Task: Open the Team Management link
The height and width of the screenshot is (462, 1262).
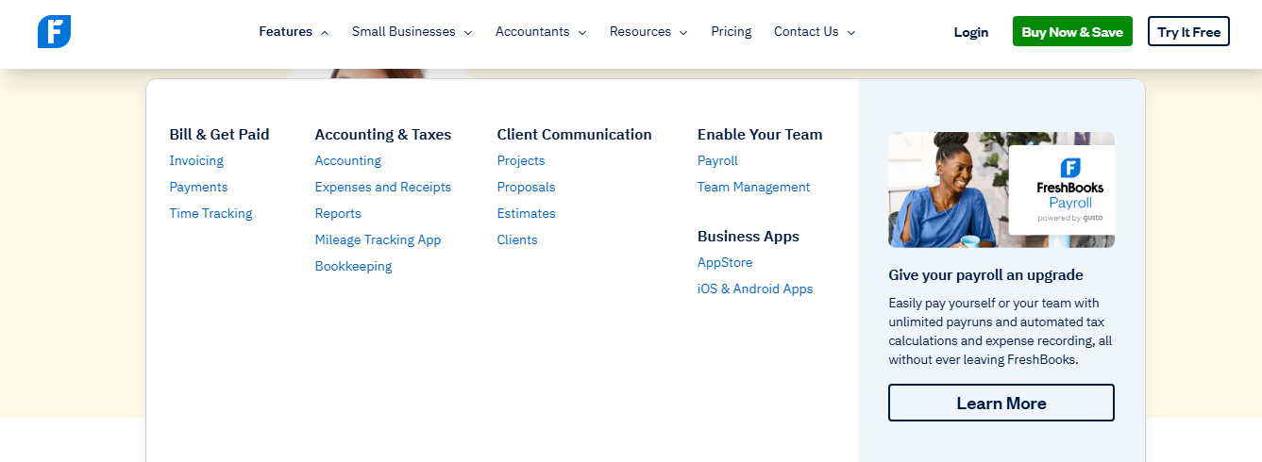Action: tap(753, 187)
